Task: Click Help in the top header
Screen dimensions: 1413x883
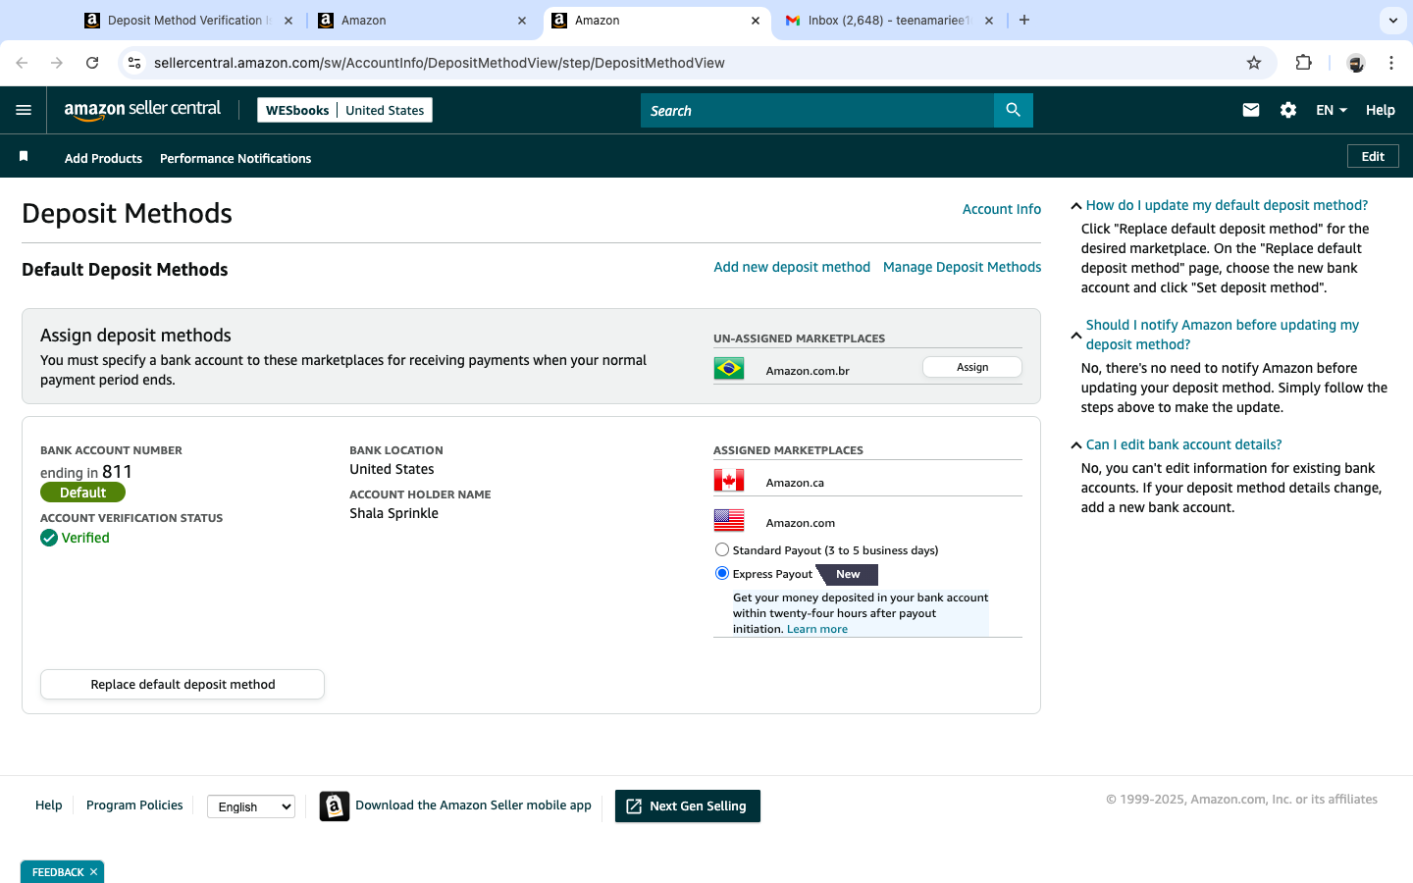Action: 1380,110
